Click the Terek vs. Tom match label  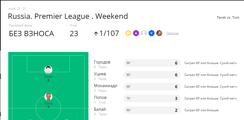(x=228, y=18)
